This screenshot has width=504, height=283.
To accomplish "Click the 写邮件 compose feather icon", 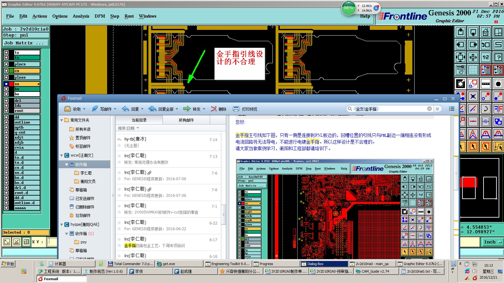I will (x=95, y=109).
